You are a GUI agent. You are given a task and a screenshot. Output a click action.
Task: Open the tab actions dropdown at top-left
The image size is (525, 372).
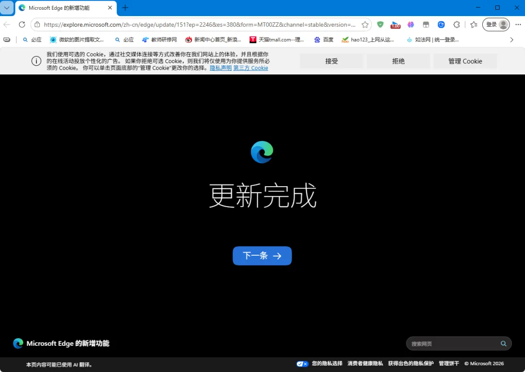7,8
